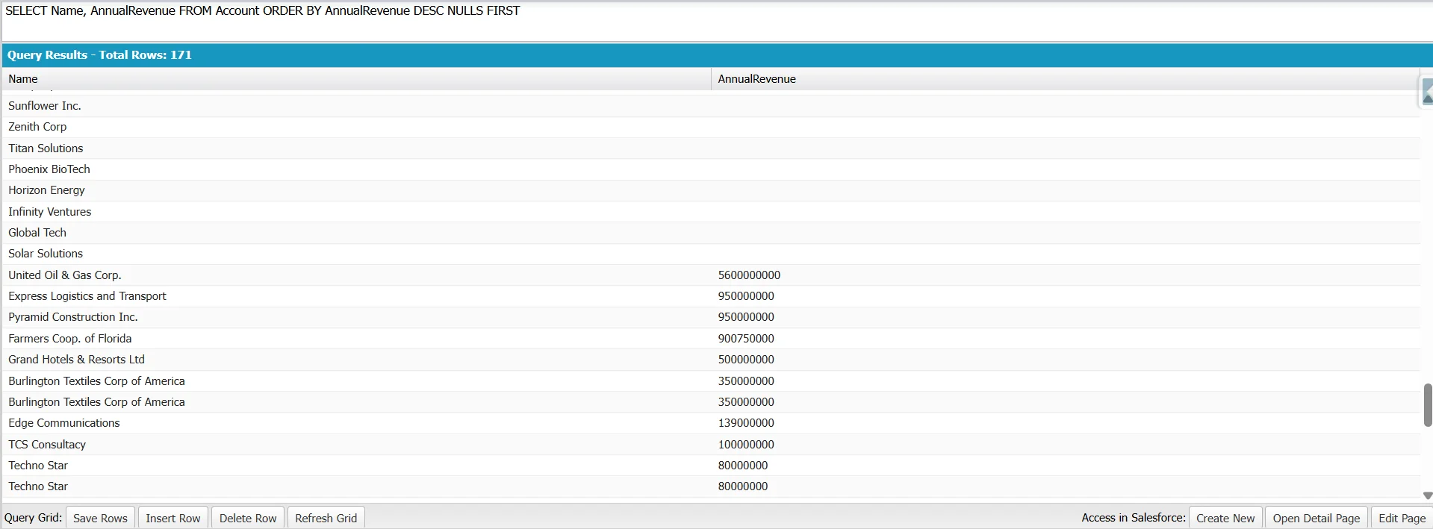This screenshot has width=1433, height=529.
Task: Select United Oil & Gas Corp. name cell
Action: point(356,275)
